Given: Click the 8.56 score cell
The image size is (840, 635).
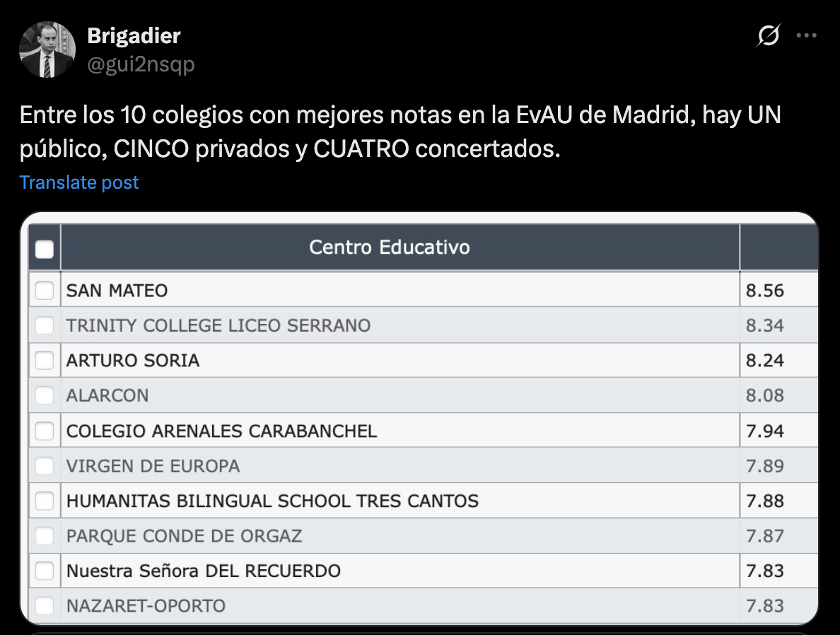Looking at the screenshot, I should click(765, 290).
